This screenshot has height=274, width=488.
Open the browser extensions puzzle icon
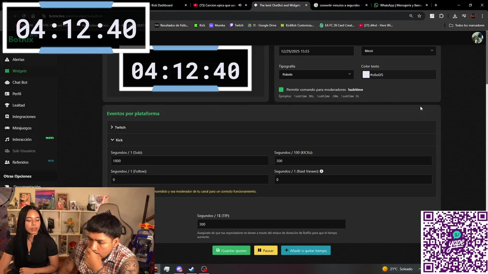441,16
